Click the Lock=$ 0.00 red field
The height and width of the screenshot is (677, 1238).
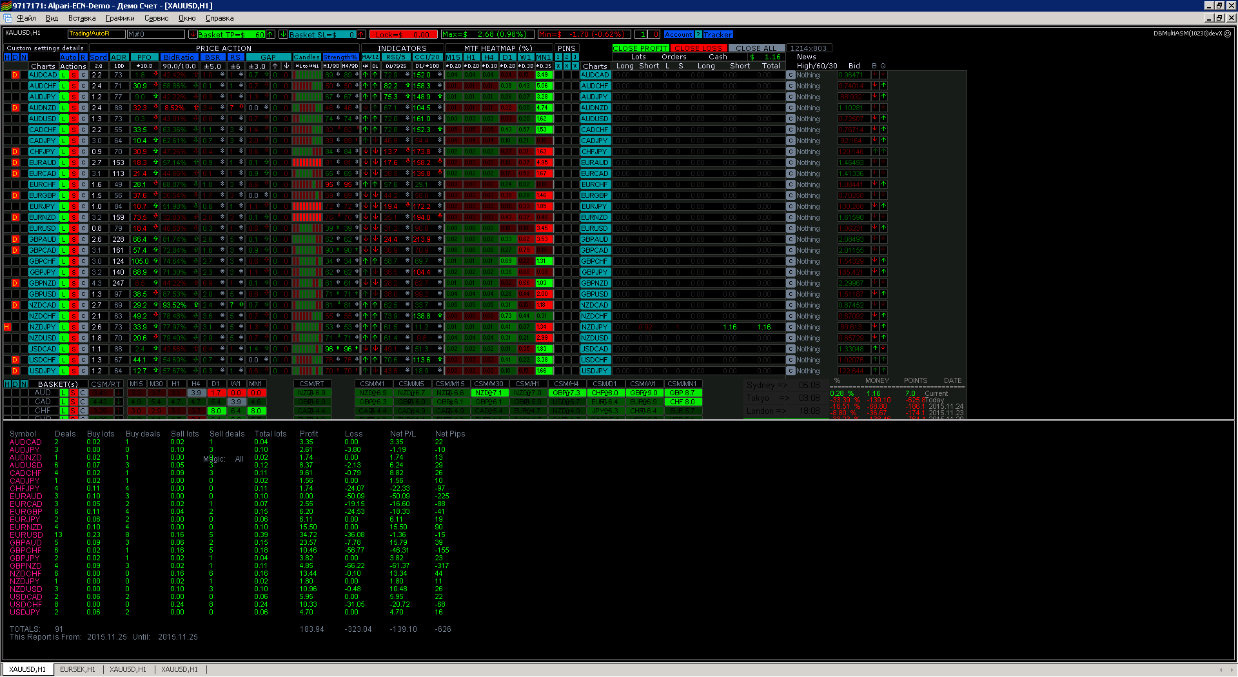point(404,35)
